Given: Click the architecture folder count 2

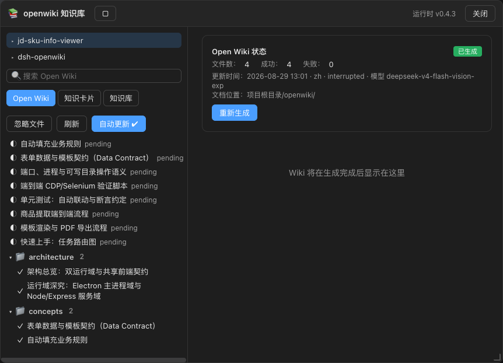Looking at the screenshot, I should tap(82, 257).
